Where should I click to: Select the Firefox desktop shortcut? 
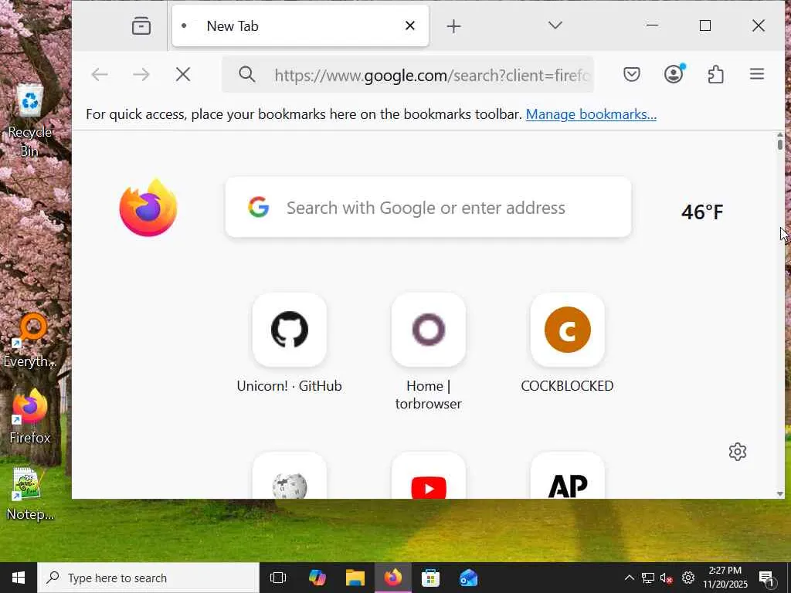[30, 416]
